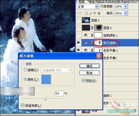The width and height of the screenshot is (139, 116).
Task: Click the adjustment icon of 色彩平衡 2 layer
Action: click(86, 50)
